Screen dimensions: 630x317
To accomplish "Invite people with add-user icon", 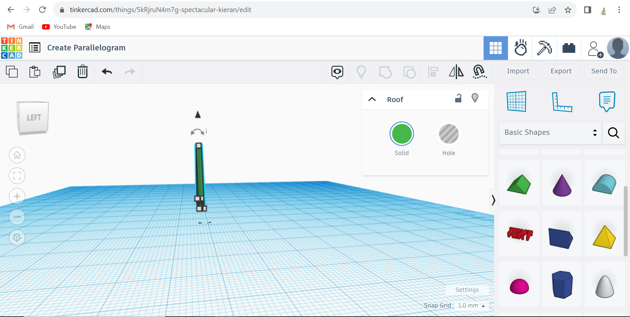I will coord(595,49).
